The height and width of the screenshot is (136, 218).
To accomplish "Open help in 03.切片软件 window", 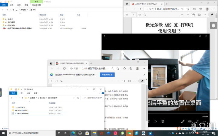I will [103, 93].
